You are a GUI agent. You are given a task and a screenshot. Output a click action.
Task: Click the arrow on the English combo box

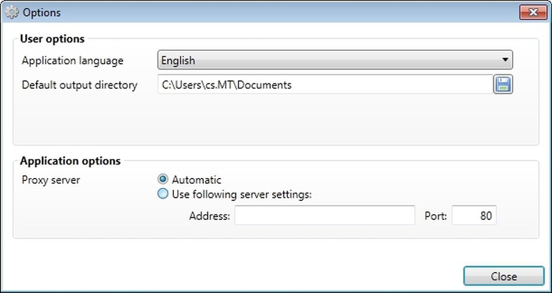tap(505, 60)
